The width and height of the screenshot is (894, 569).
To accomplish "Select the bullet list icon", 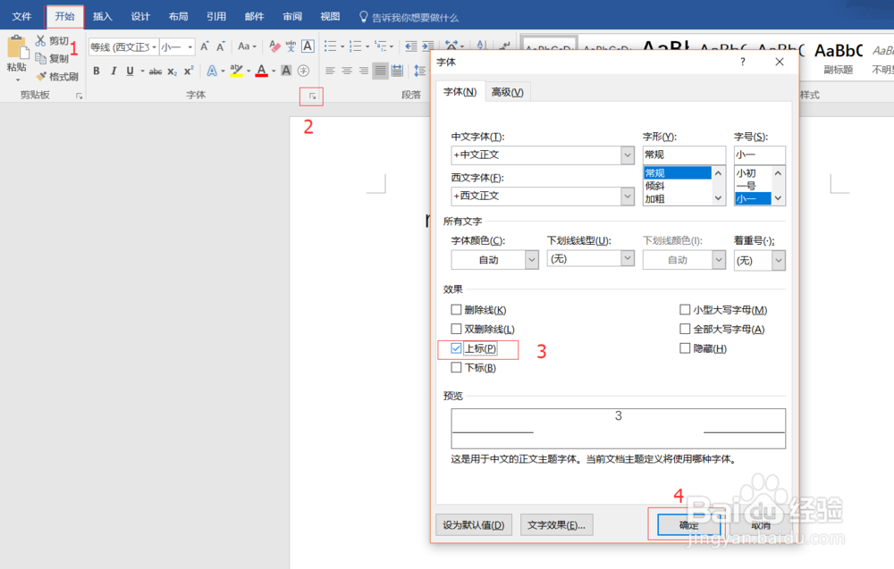I will pos(330,45).
